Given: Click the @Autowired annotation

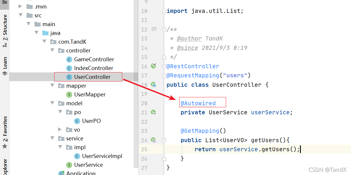Looking at the screenshot, I should tap(198, 103).
